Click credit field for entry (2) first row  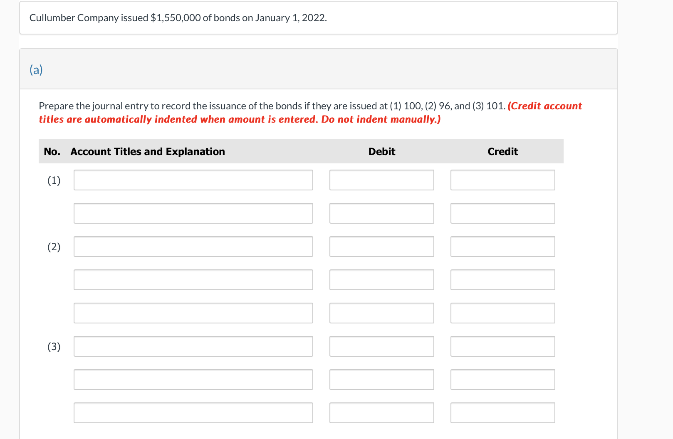point(503,247)
